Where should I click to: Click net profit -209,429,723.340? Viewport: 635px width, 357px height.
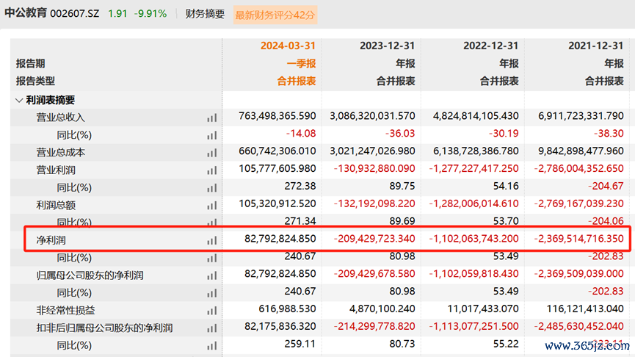(x=374, y=239)
